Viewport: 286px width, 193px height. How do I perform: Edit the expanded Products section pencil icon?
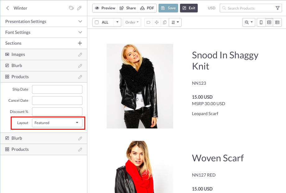click(x=80, y=77)
